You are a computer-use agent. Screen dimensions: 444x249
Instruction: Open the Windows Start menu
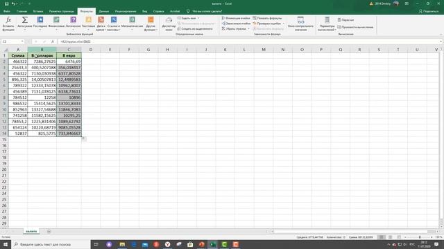pyautogui.click(x=6, y=244)
